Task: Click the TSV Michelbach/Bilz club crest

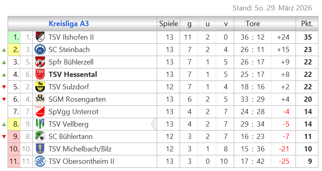Action: (x=39, y=149)
